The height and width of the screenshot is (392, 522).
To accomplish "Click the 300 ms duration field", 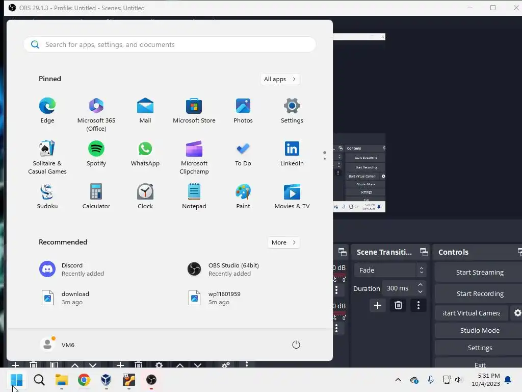I will 400,288.
